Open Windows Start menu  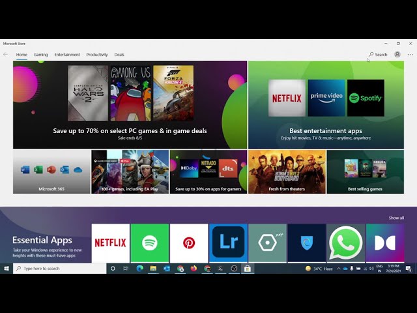pos(7,269)
